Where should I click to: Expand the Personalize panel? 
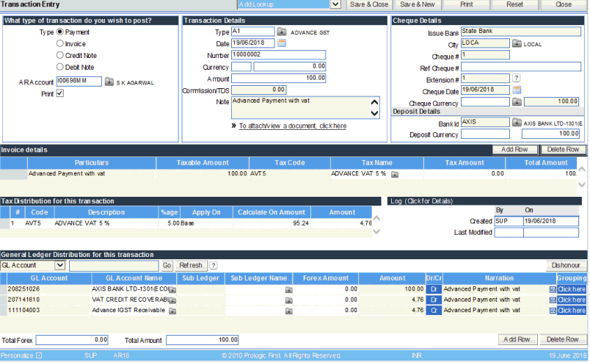pyautogui.click(x=39, y=355)
